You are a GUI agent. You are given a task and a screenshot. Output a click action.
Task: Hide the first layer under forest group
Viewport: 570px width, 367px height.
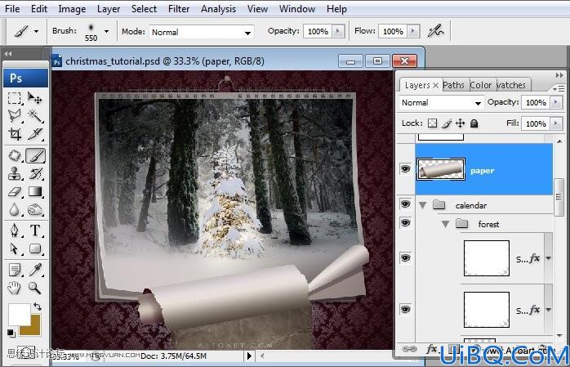(x=405, y=257)
